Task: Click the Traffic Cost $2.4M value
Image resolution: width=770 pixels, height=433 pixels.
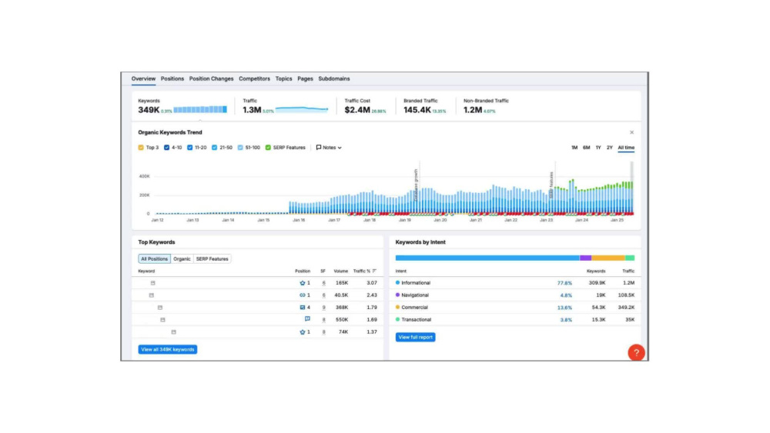Action: (357, 110)
